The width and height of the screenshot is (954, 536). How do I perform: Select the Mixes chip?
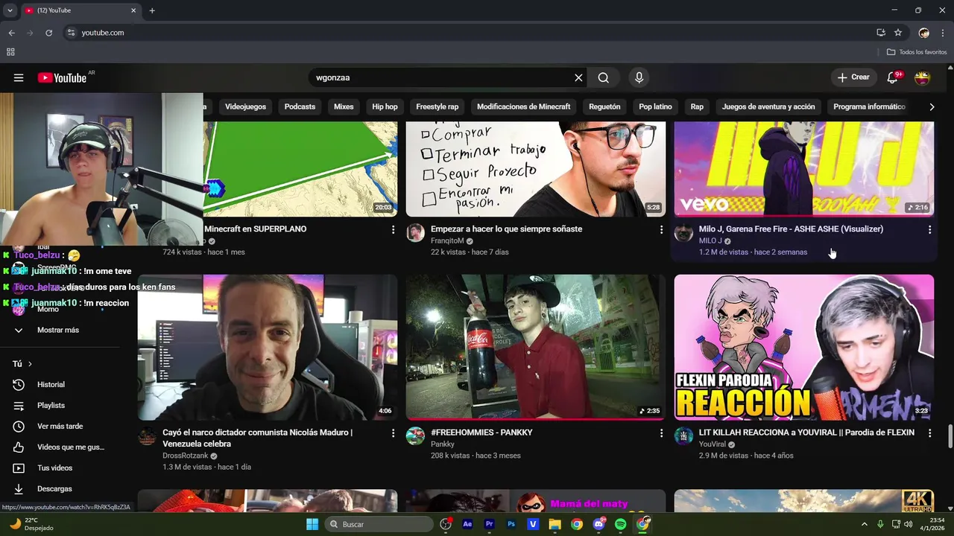[344, 106]
